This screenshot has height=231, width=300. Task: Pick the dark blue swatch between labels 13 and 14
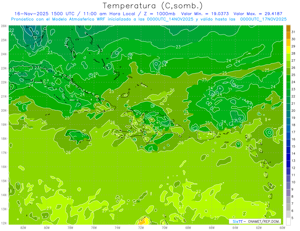pos(288,157)
